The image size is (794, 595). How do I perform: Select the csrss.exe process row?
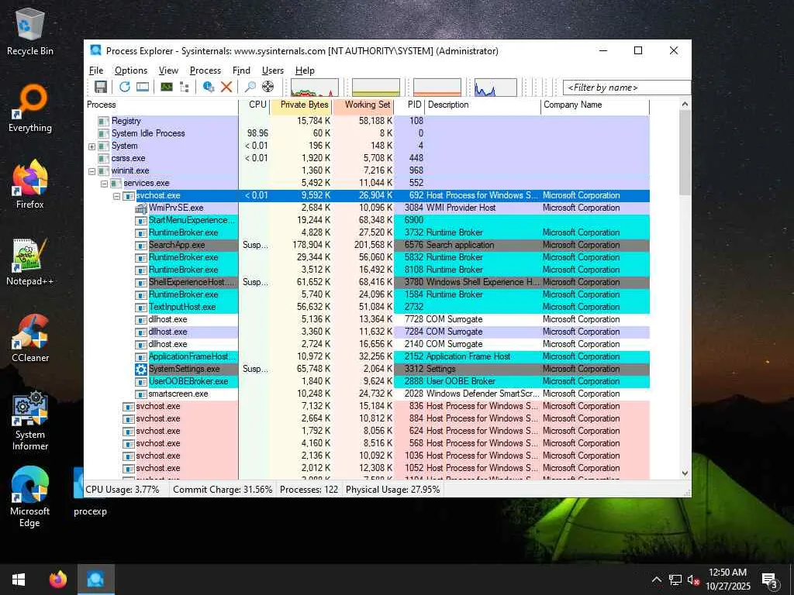coord(367,158)
